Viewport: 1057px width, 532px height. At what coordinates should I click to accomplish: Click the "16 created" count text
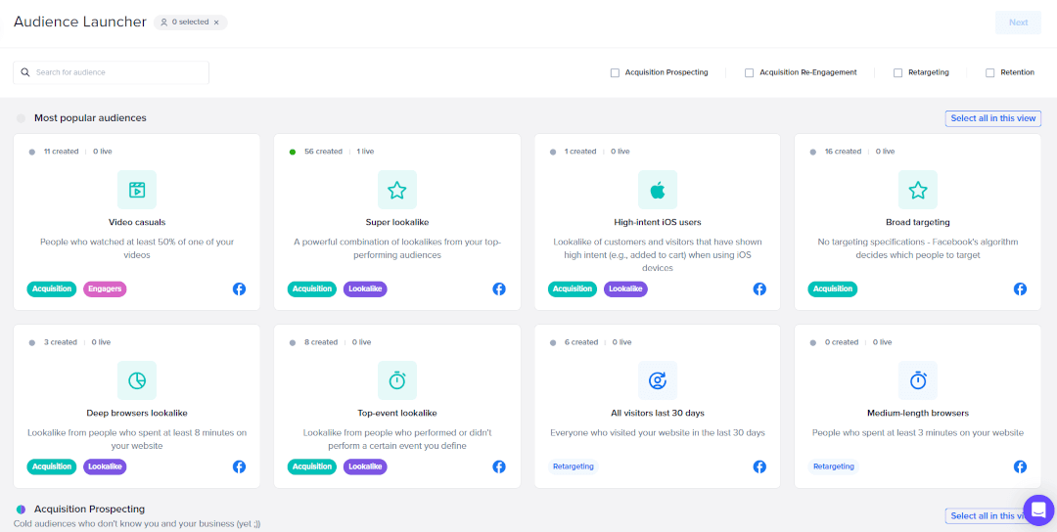(844, 152)
